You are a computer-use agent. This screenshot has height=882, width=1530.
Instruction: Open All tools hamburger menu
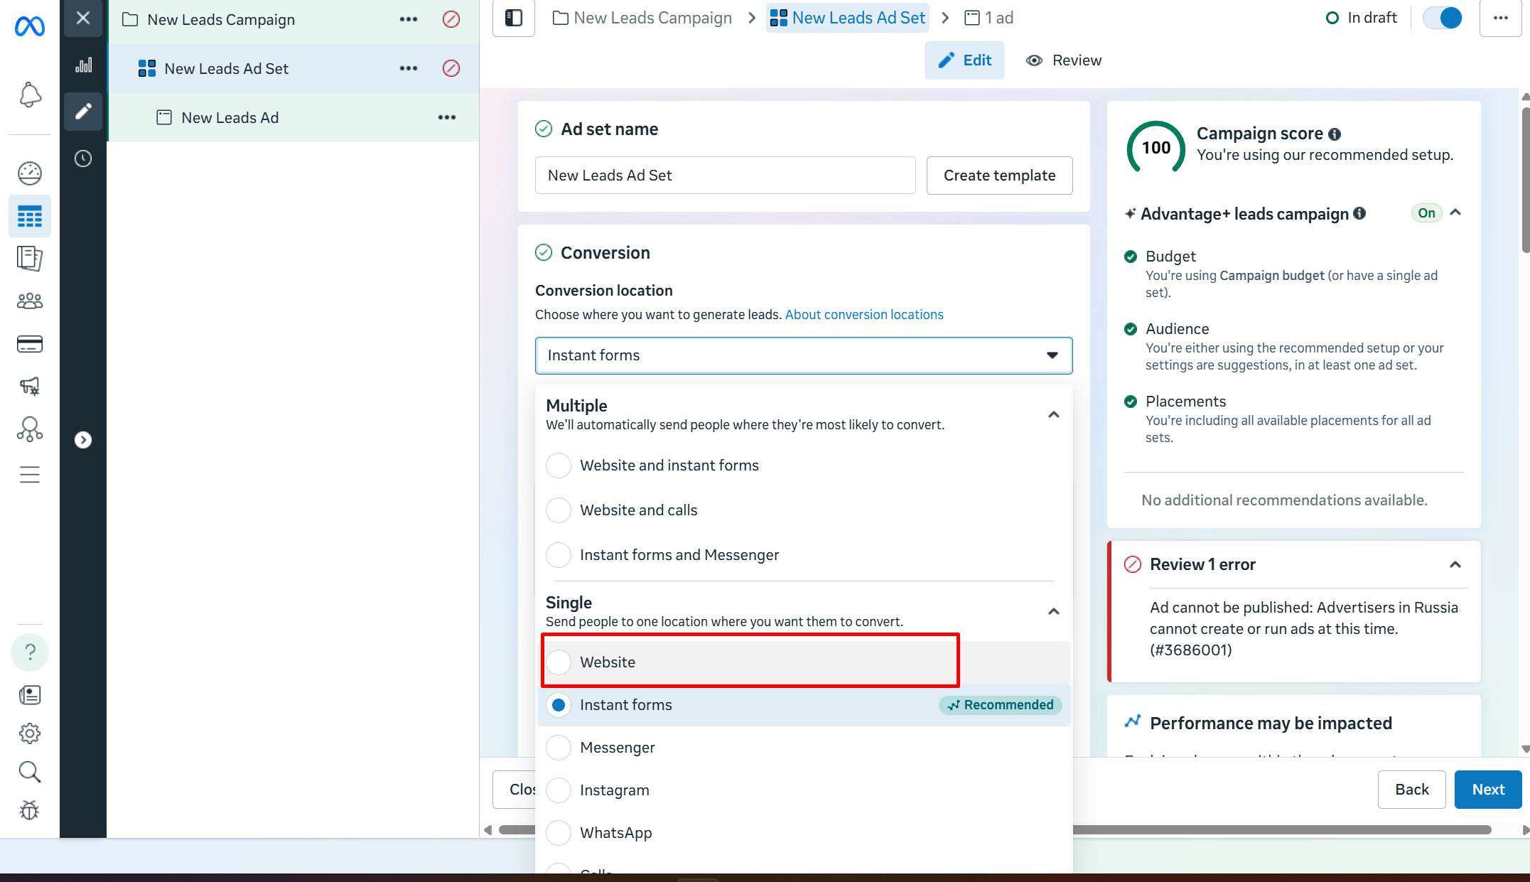pos(30,474)
